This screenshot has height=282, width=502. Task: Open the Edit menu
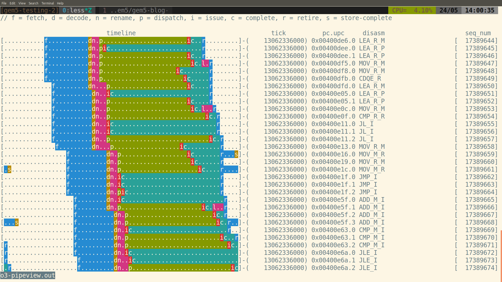pyautogui.click(x=13, y=3)
